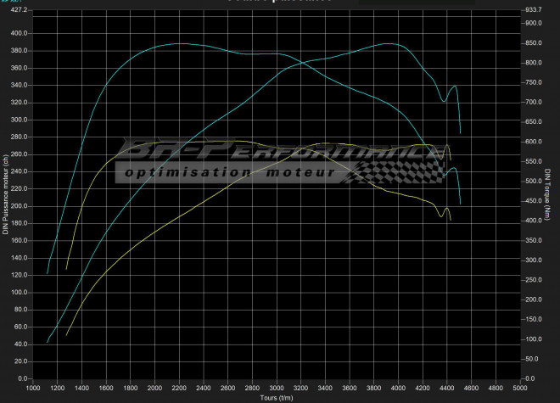
Task: Click the 100.0 tick on the torque axis
Action: coord(535,339)
